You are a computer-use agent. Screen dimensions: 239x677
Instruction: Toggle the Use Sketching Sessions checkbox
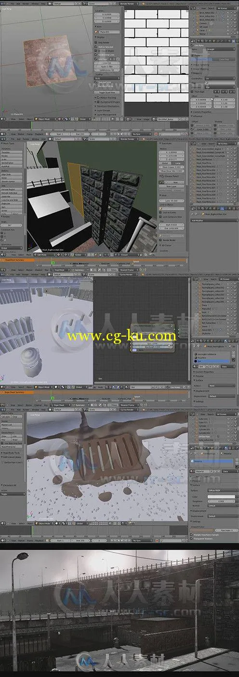tap(2, 443)
